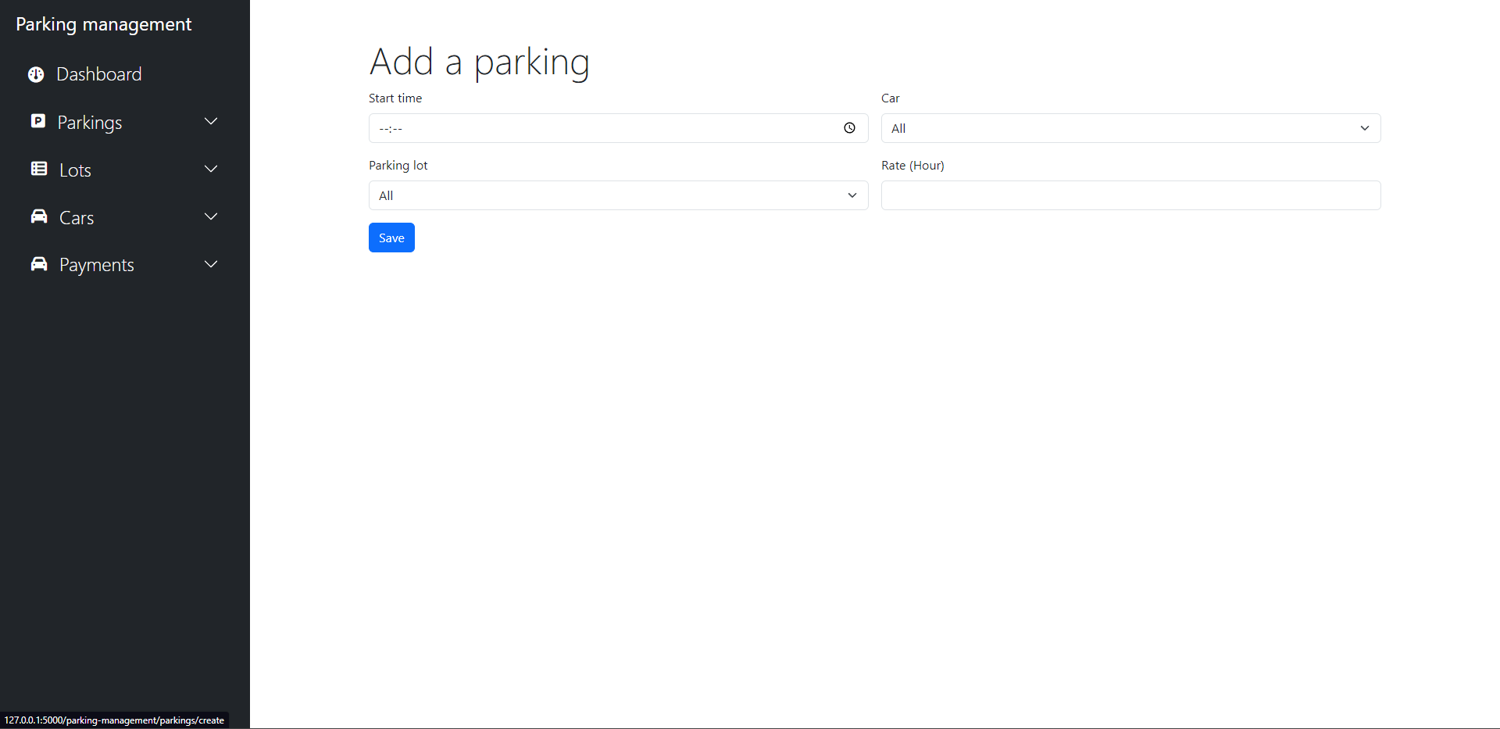The image size is (1500, 729).
Task: Expand the Payments sidebar section
Action: [x=210, y=264]
